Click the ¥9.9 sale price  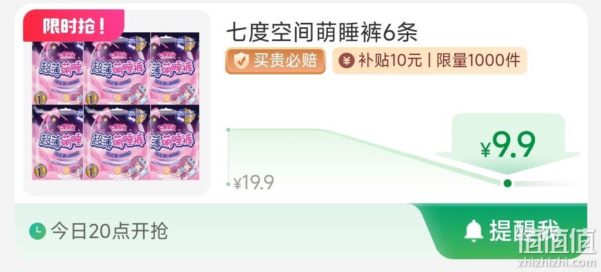(x=508, y=145)
